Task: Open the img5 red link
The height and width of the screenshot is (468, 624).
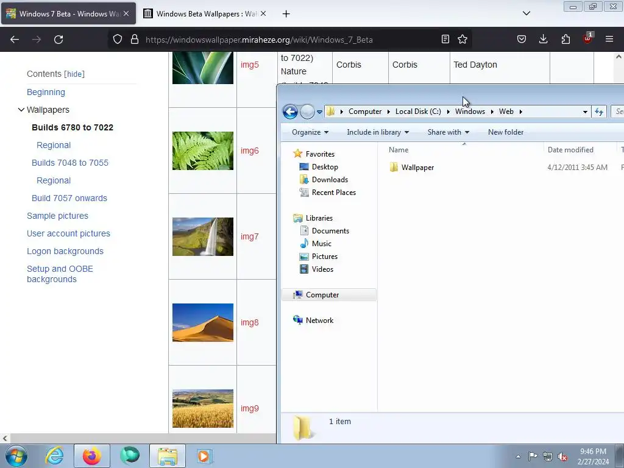Action: coord(249,65)
